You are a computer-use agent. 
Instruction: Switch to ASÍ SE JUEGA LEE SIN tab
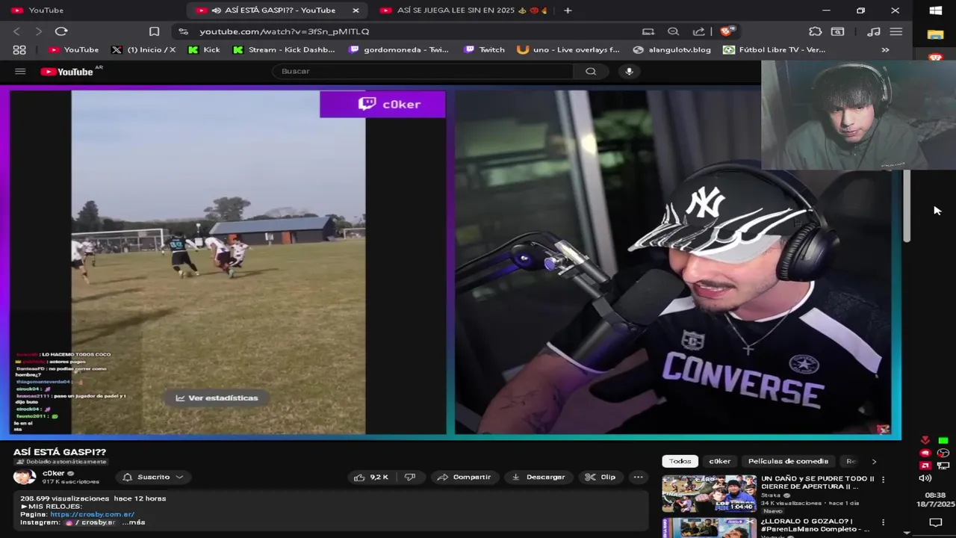coord(463,10)
